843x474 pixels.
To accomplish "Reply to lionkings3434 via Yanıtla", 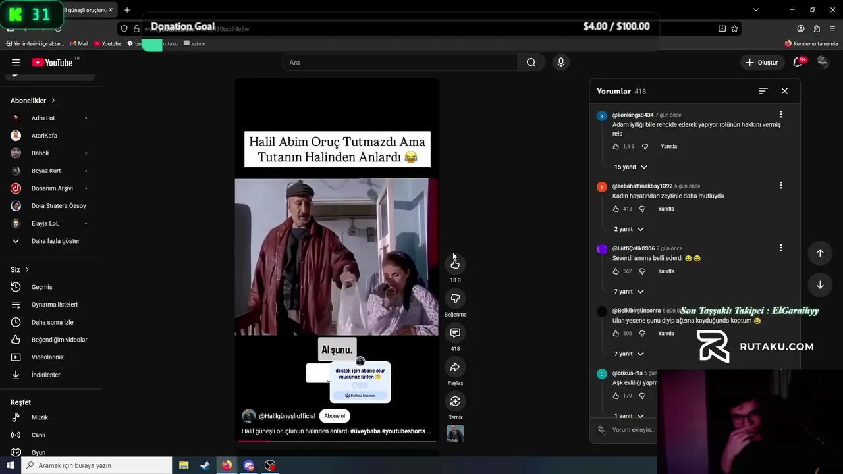I will pos(668,147).
